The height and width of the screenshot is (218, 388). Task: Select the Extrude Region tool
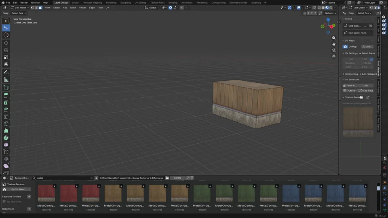click(x=6, y=95)
